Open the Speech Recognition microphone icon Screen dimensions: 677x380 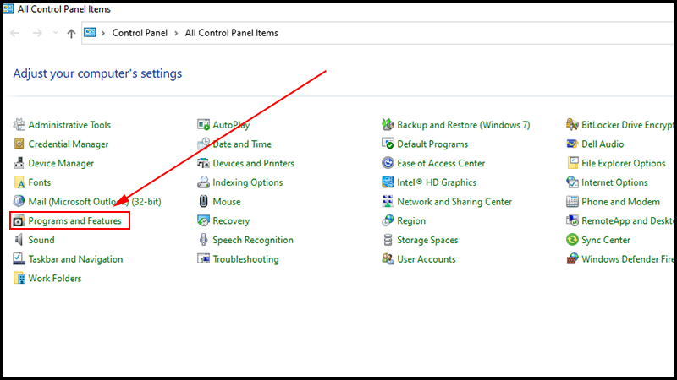tap(204, 240)
